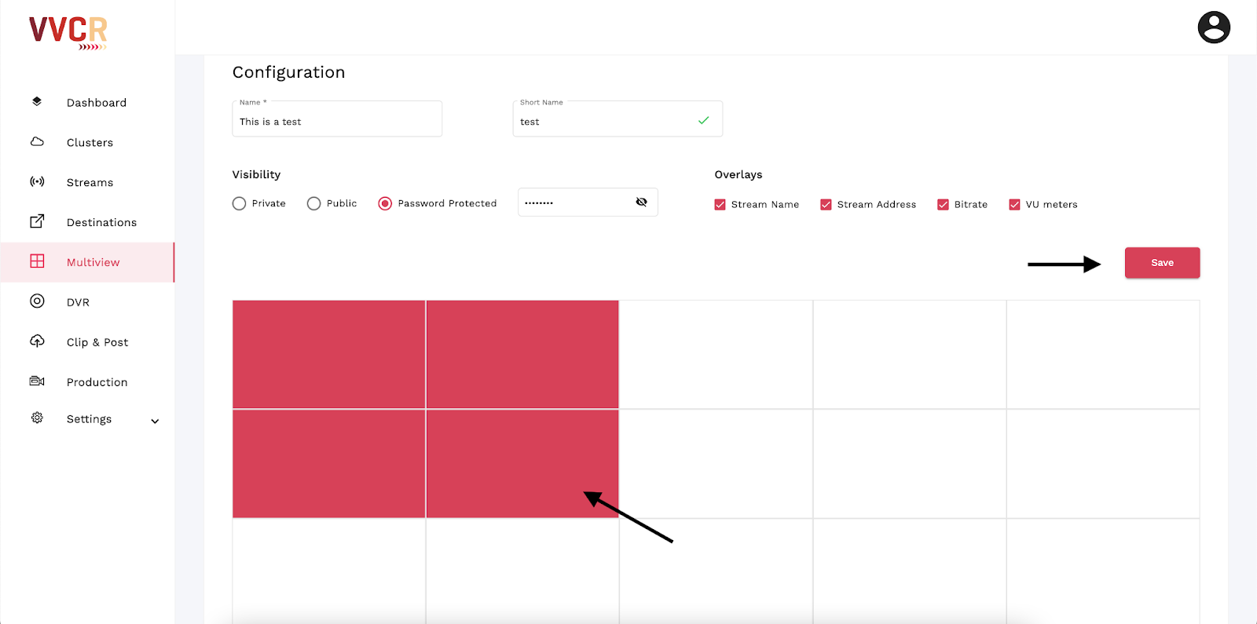Select the third cell in first grid row
The image size is (1257, 624).
[x=716, y=354]
